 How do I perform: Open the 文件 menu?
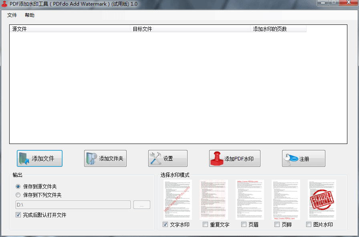12,15
